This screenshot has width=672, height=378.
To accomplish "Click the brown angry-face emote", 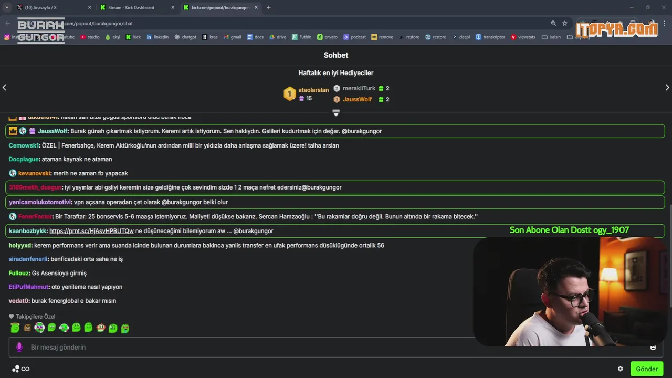I will [27, 328].
